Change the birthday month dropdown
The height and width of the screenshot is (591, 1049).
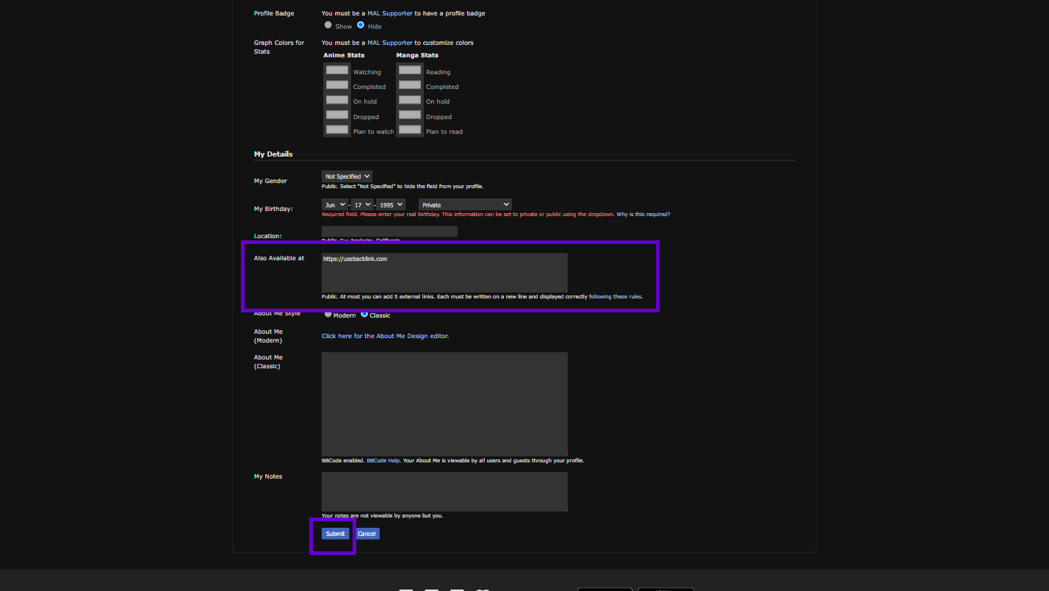pos(334,204)
